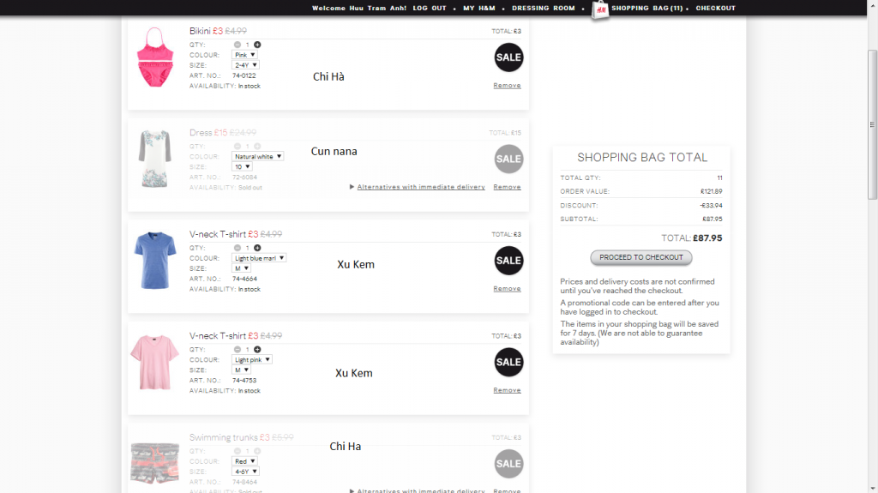Click the SALE badge on blue V-neck T-shirt
The image size is (878, 493).
pos(508,261)
